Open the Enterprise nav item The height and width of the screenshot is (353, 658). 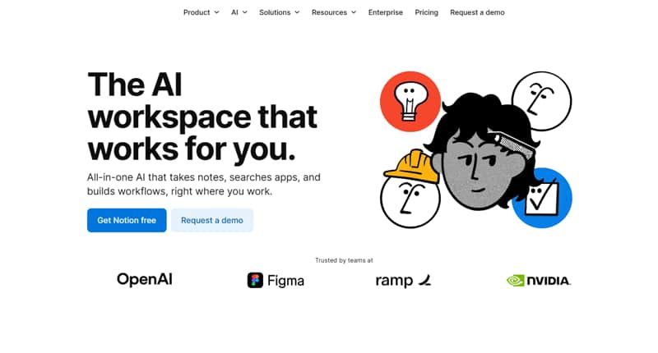386,12
